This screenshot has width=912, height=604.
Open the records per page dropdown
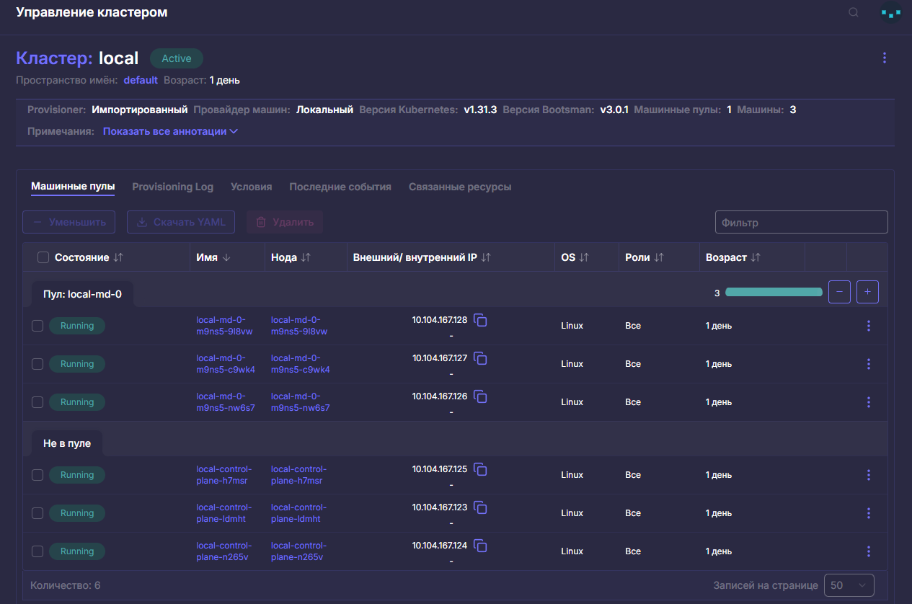[x=849, y=585]
